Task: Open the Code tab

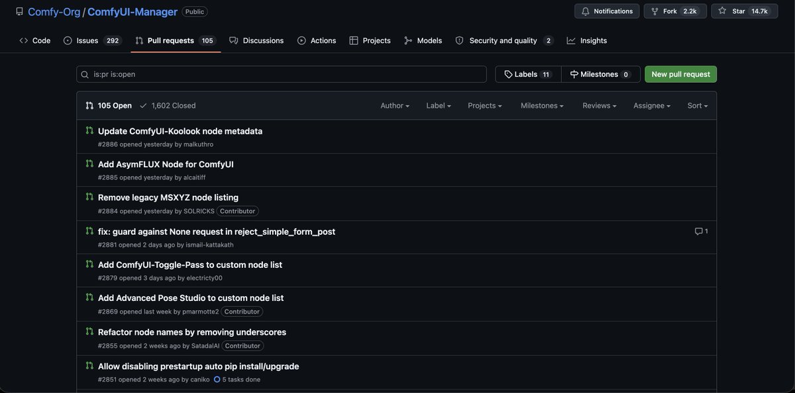Action: (34, 40)
